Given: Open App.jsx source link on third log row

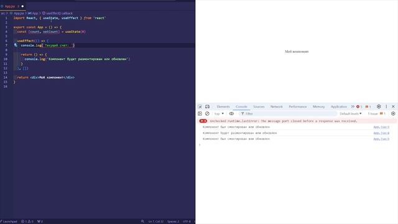Looking at the screenshot, I should 381,139.
